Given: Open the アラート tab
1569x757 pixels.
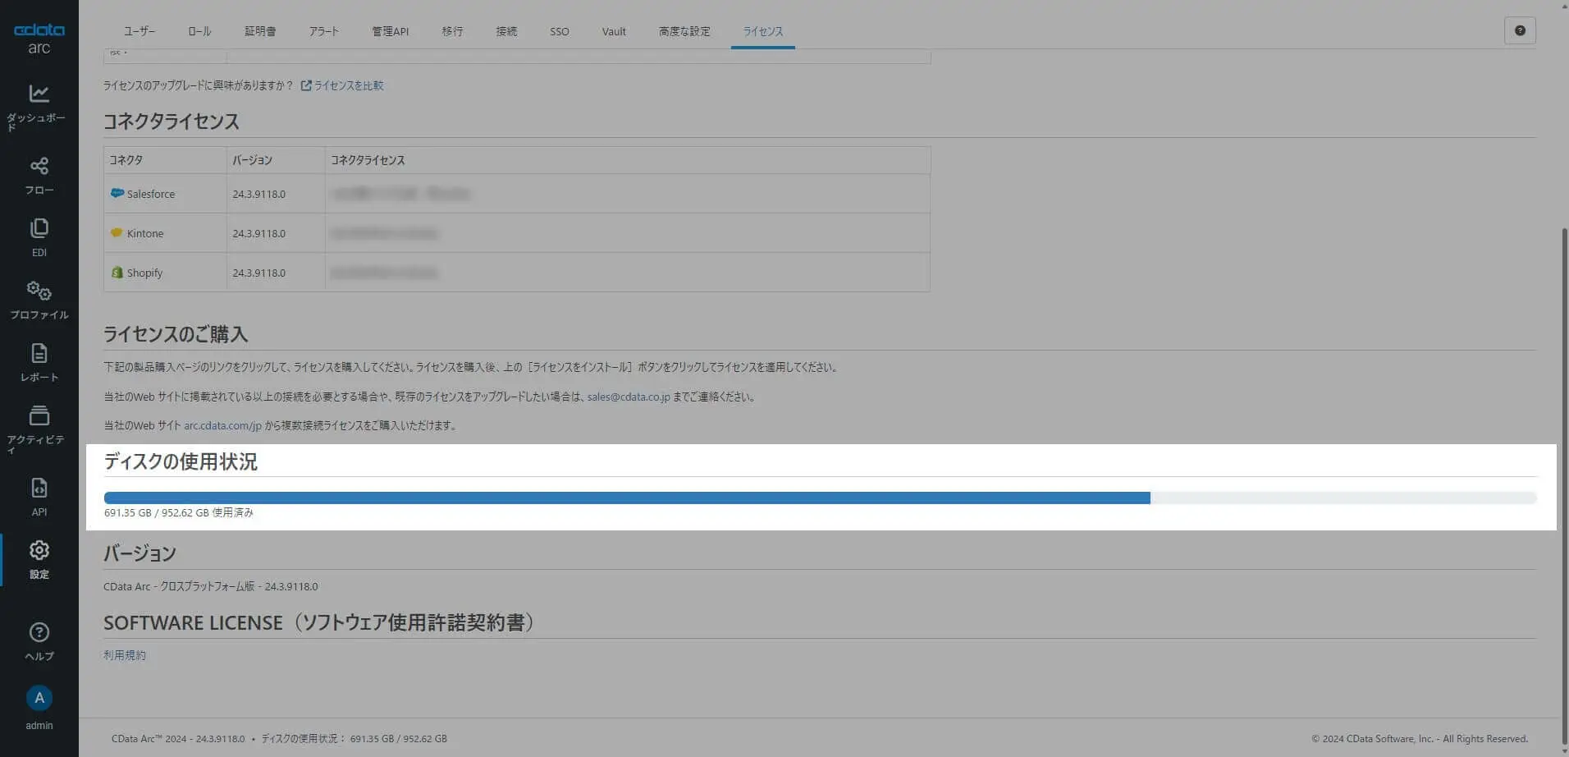Looking at the screenshot, I should (324, 31).
